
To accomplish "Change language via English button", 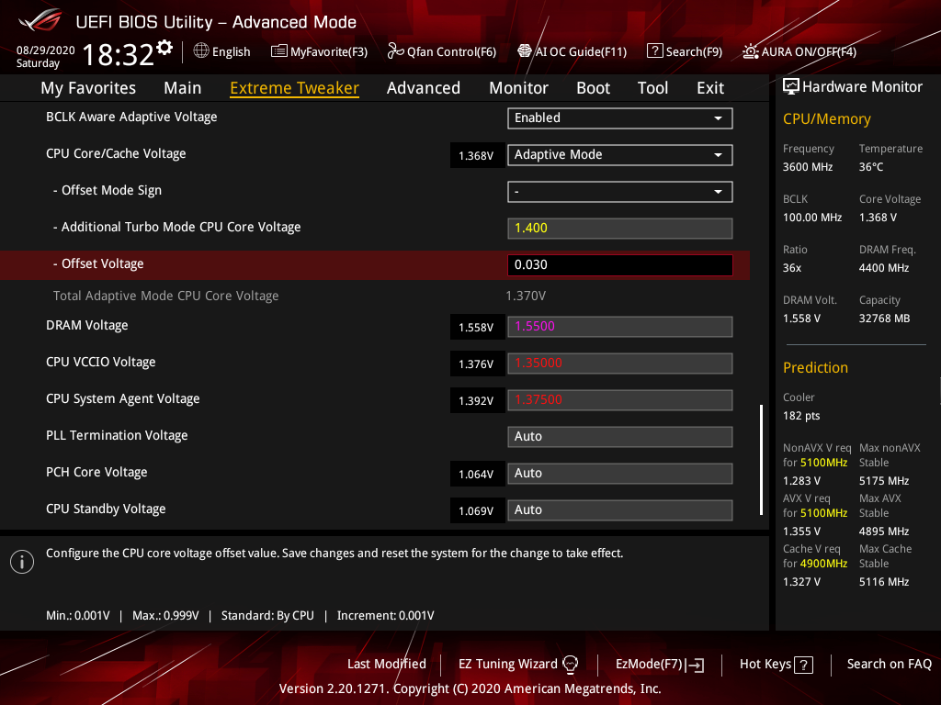I will tap(222, 51).
